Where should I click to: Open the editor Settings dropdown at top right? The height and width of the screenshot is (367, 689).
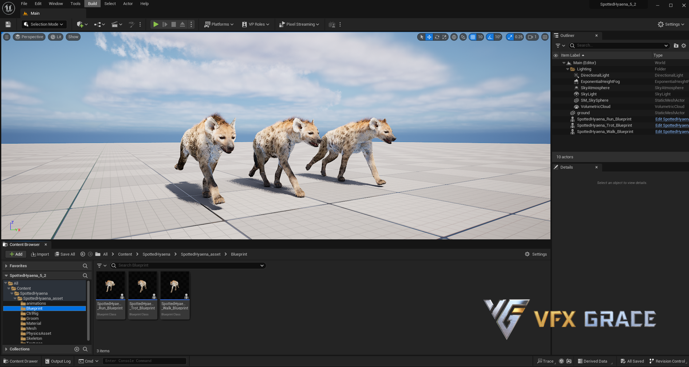(x=671, y=24)
